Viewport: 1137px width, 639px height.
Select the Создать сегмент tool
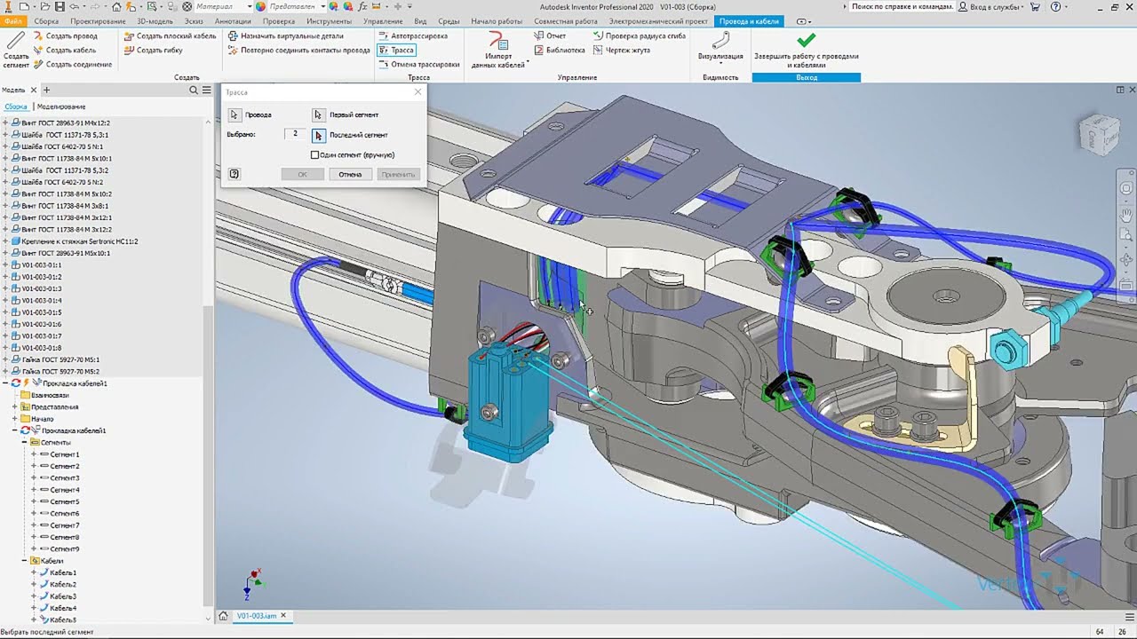[x=16, y=50]
